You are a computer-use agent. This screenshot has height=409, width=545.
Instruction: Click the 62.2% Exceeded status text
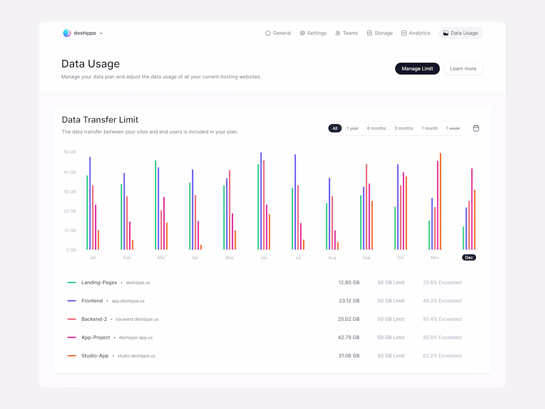pyautogui.click(x=442, y=356)
